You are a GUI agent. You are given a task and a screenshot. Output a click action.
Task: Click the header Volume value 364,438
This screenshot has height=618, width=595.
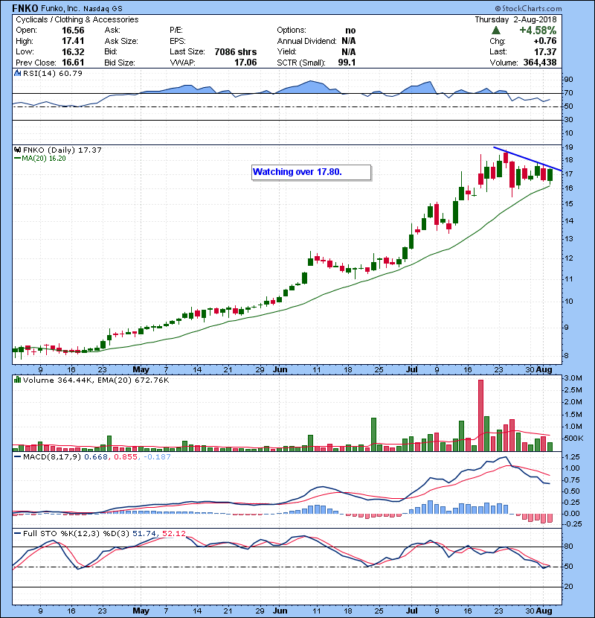(x=540, y=63)
